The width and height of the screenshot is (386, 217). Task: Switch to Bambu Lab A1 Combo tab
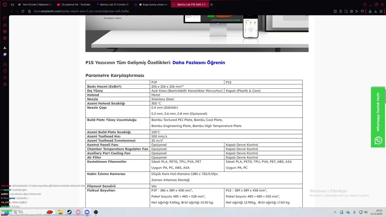(113, 5)
